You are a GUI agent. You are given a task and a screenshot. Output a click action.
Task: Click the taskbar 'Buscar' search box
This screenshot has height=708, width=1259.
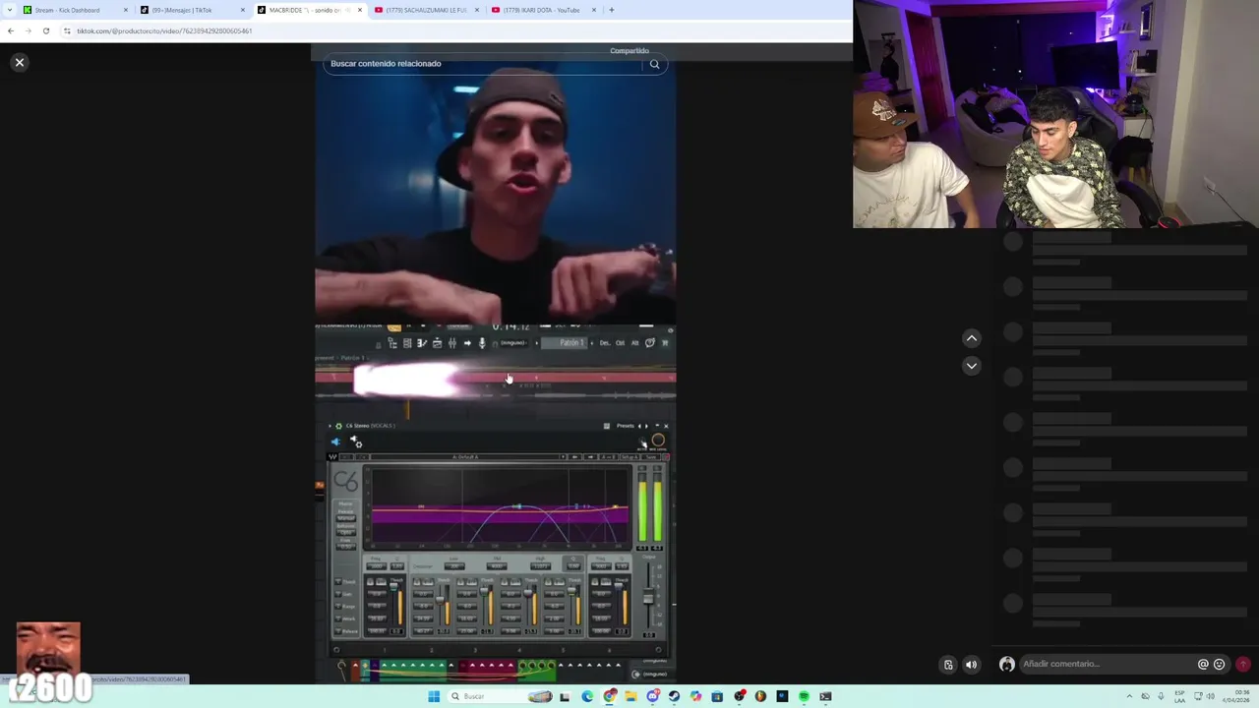pyautogui.click(x=500, y=696)
